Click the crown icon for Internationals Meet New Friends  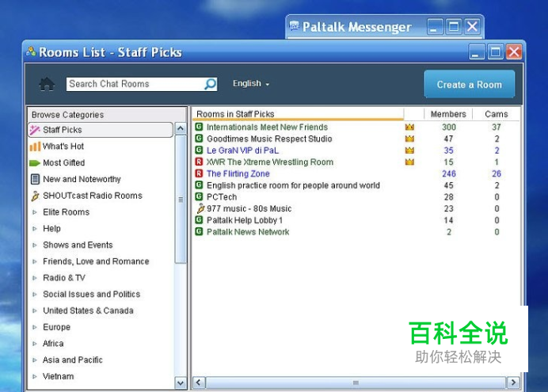[409, 127]
